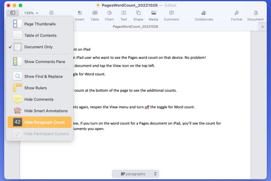Open the 37 paragraphs count popup
The height and width of the screenshot is (181, 271).
pos(135,174)
